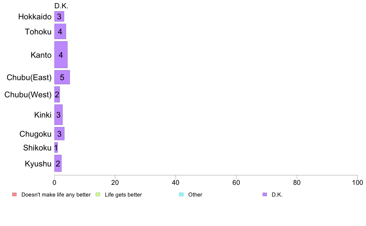Select the Chugoku bar
Image resolution: width=366 pixels, height=226 pixels.
59,134
